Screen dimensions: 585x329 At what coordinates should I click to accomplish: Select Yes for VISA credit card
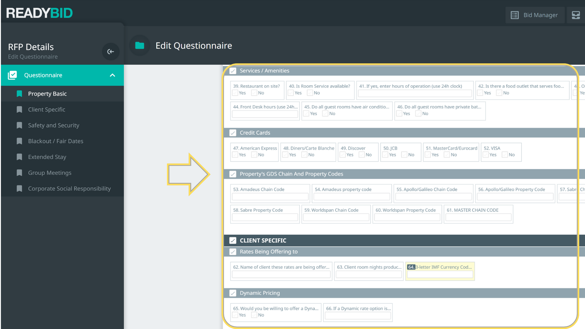(x=486, y=155)
